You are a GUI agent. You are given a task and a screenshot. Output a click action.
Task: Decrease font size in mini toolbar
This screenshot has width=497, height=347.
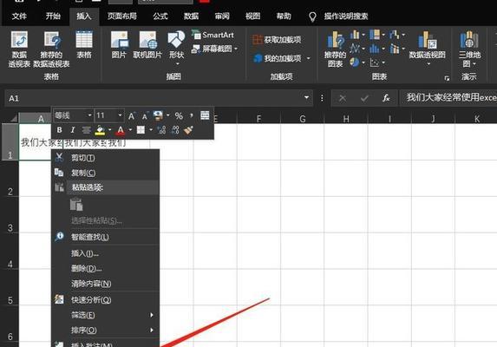coord(145,116)
